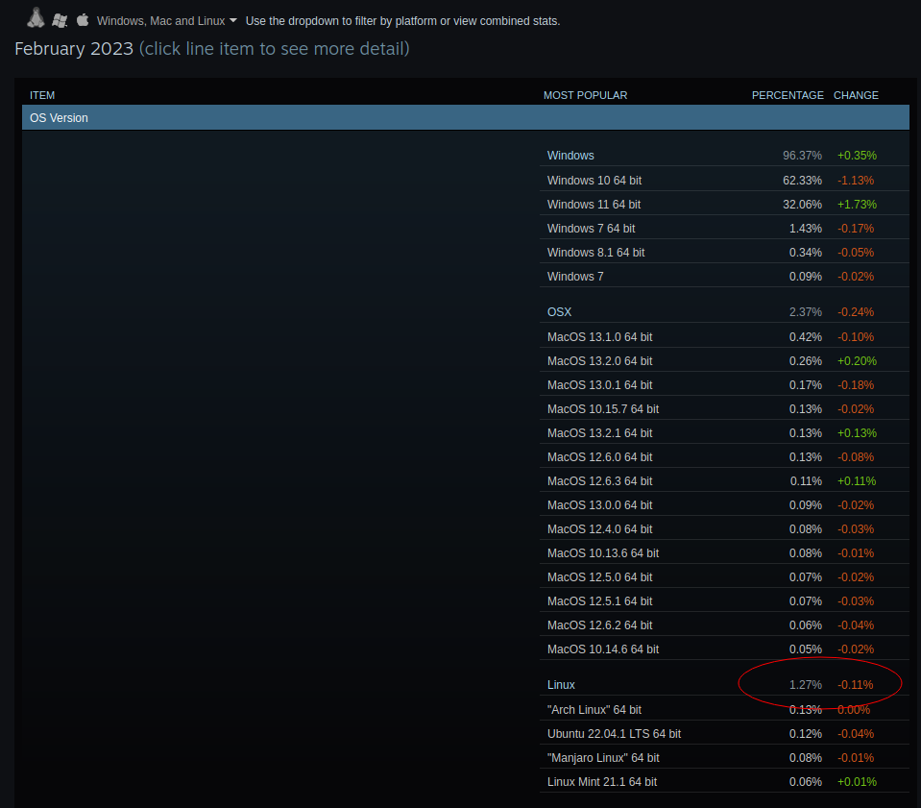Click the 96.37% Windows percentage value
Screen dimensions: 921x808
click(x=802, y=155)
